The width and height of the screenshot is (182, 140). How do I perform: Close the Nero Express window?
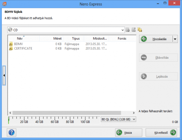[174, 3]
